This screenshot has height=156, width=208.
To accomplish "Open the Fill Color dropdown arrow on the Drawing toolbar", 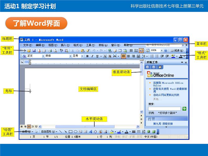I will point(115,132).
